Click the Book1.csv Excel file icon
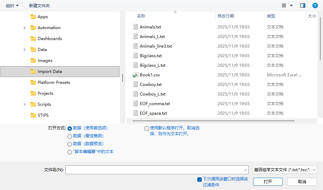This screenshot has height=190, width=323. (x=136, y=75)
